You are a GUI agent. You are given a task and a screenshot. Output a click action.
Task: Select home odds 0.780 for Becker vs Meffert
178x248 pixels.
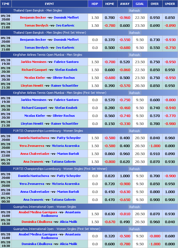110,18
